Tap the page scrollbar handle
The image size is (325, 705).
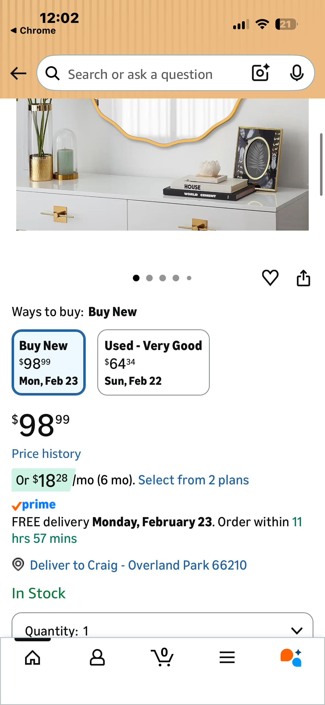[x=321, y=164]
